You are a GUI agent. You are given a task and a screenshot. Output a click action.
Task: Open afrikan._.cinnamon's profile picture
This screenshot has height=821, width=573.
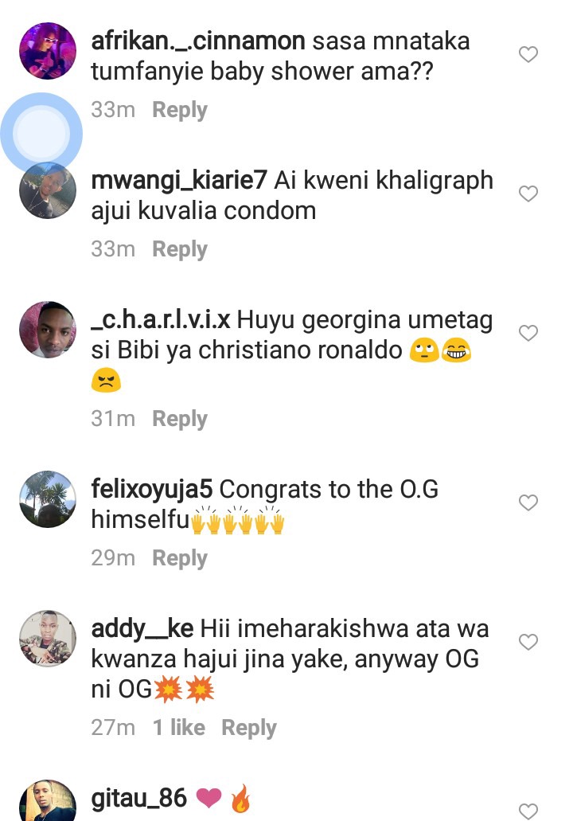[x=48, y=51]
